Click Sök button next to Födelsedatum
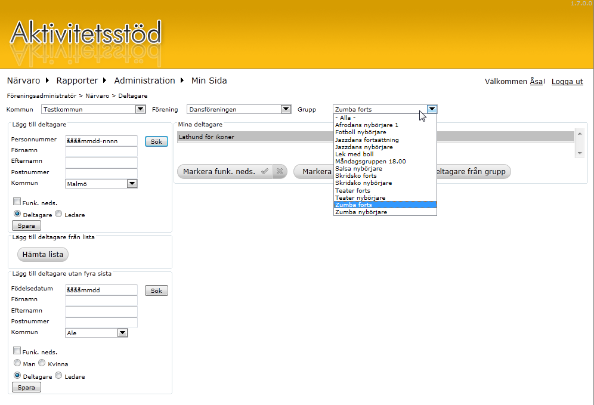Image resolution: width=594 pixels, height=405 pixels. coord(156,290)
